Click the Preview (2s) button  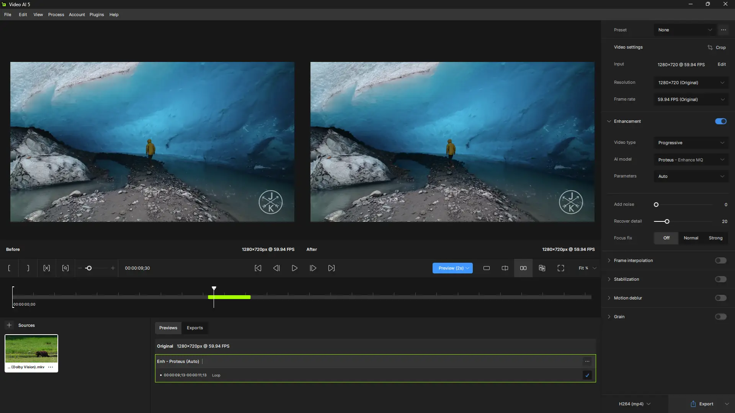click(x=448, y=268)
